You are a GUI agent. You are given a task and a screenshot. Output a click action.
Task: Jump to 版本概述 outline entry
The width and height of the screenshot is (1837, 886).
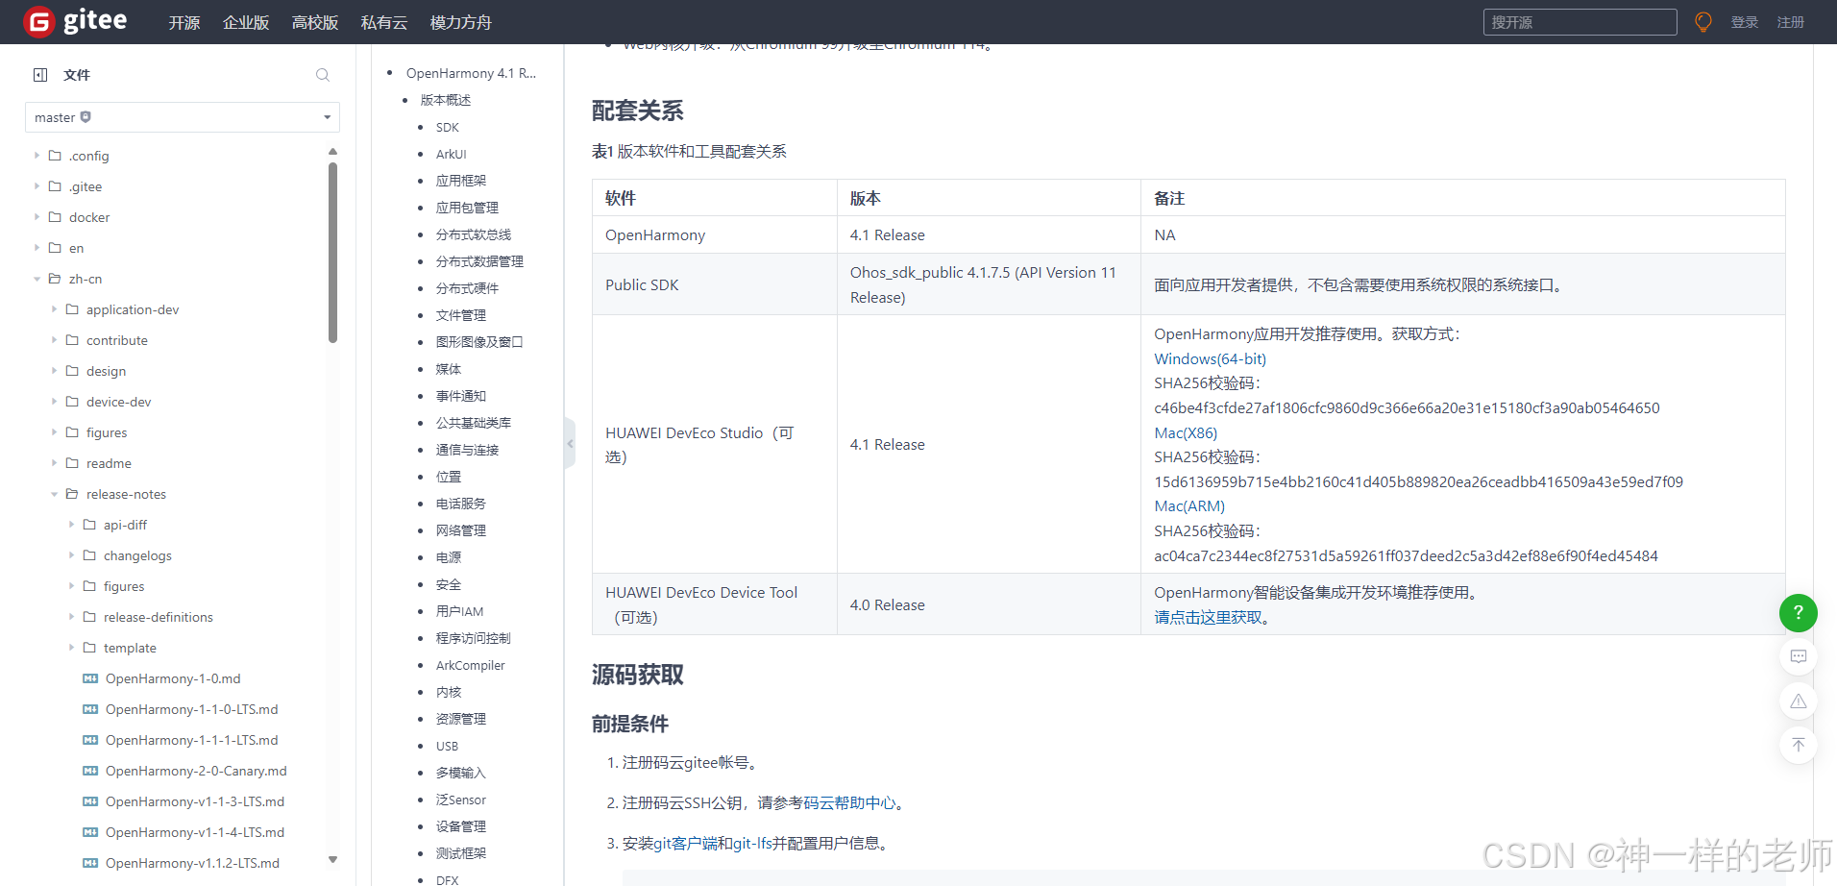click(446, 100)
